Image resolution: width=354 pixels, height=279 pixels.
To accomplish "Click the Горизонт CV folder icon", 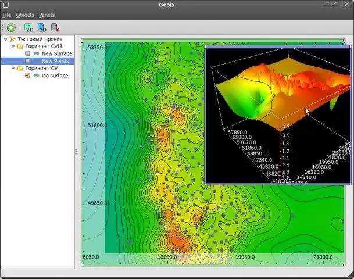I will pyautogui.click(x=20, y=68).
